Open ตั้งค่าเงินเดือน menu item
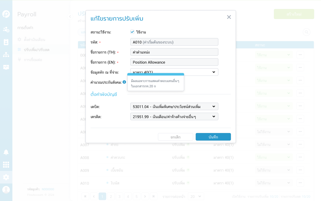Screen dimensions: 321x201 [x=34, y=40]
